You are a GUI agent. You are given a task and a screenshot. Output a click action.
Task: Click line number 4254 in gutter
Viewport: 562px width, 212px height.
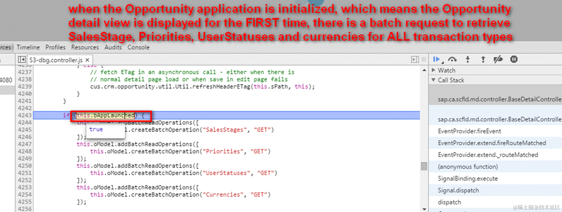pyautogui.click(x=25, y=195)
